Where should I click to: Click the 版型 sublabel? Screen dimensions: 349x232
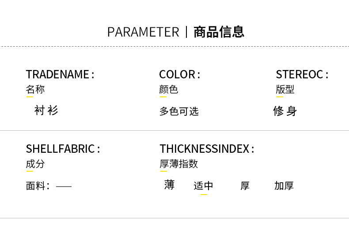pyautogui.click(x=285, y=89)
